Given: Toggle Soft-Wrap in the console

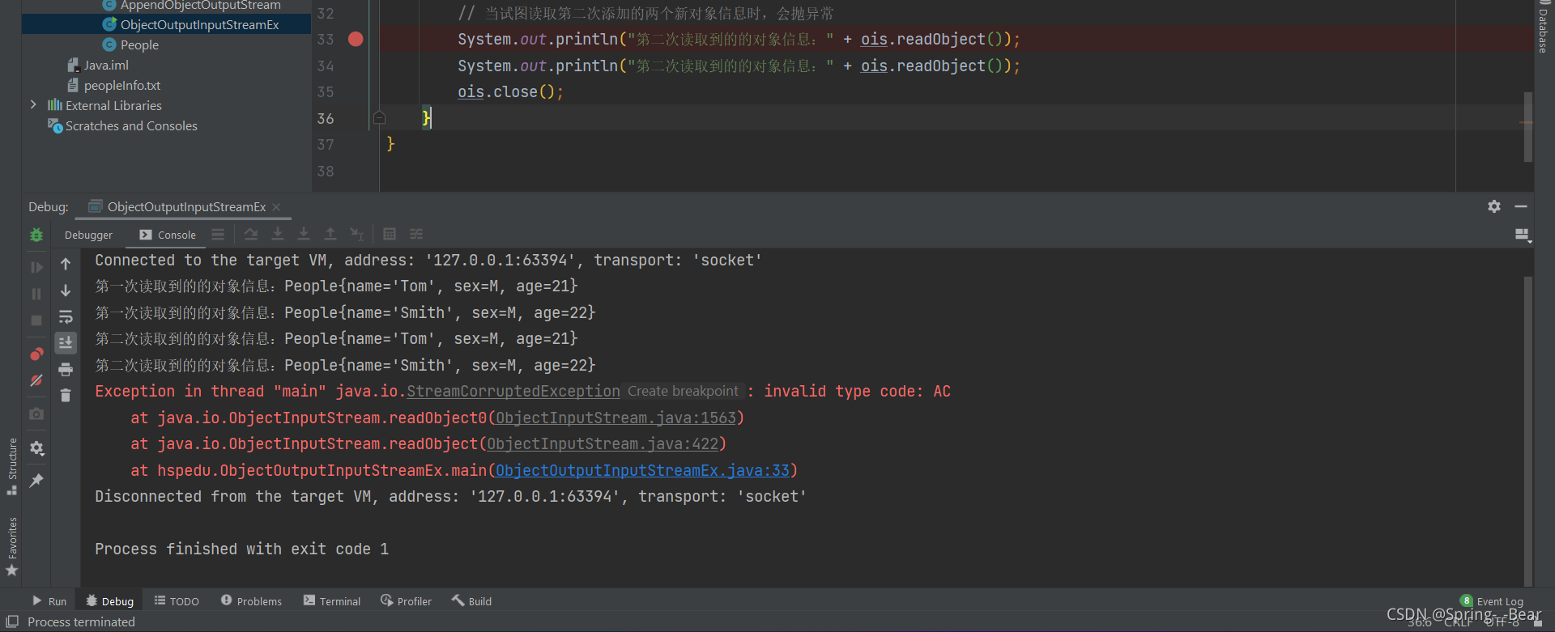Looking at the screenshot, I should click(x=66, y=317).
